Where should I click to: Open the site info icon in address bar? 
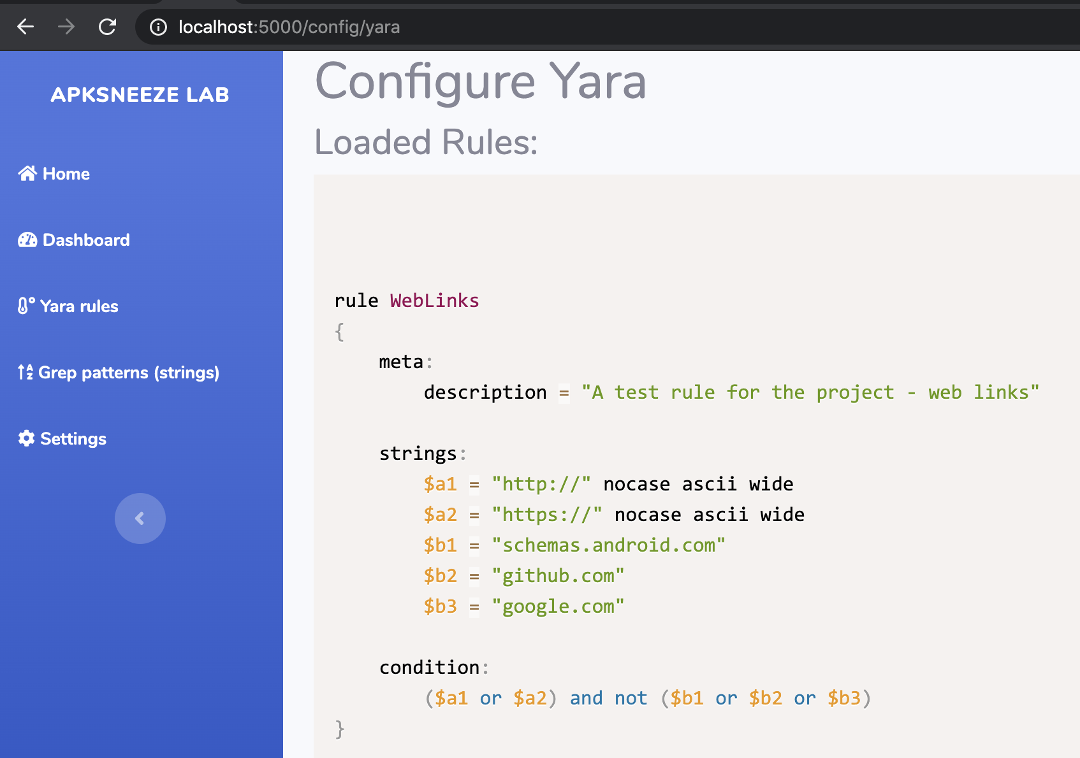click(158, 27)
